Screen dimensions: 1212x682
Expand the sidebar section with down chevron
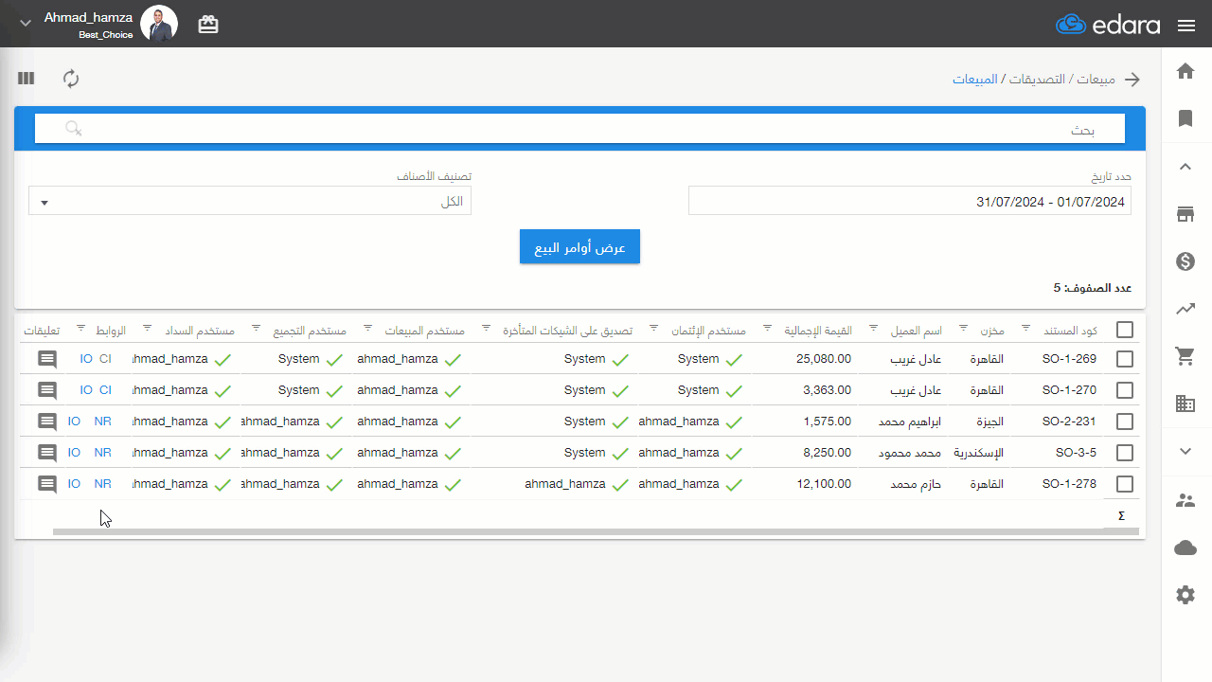(x=1185, y=451)
